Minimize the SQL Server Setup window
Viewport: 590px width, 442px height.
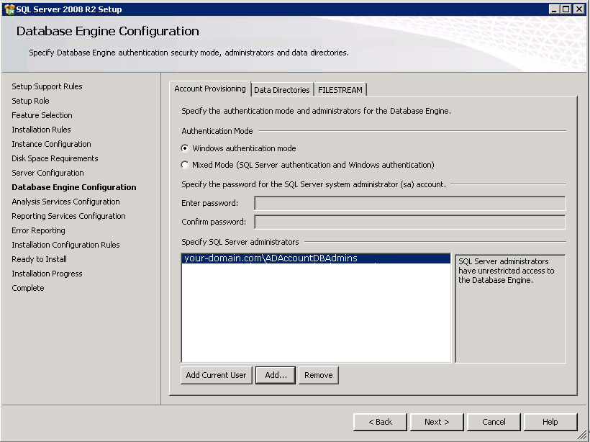[x=553, y=9]
